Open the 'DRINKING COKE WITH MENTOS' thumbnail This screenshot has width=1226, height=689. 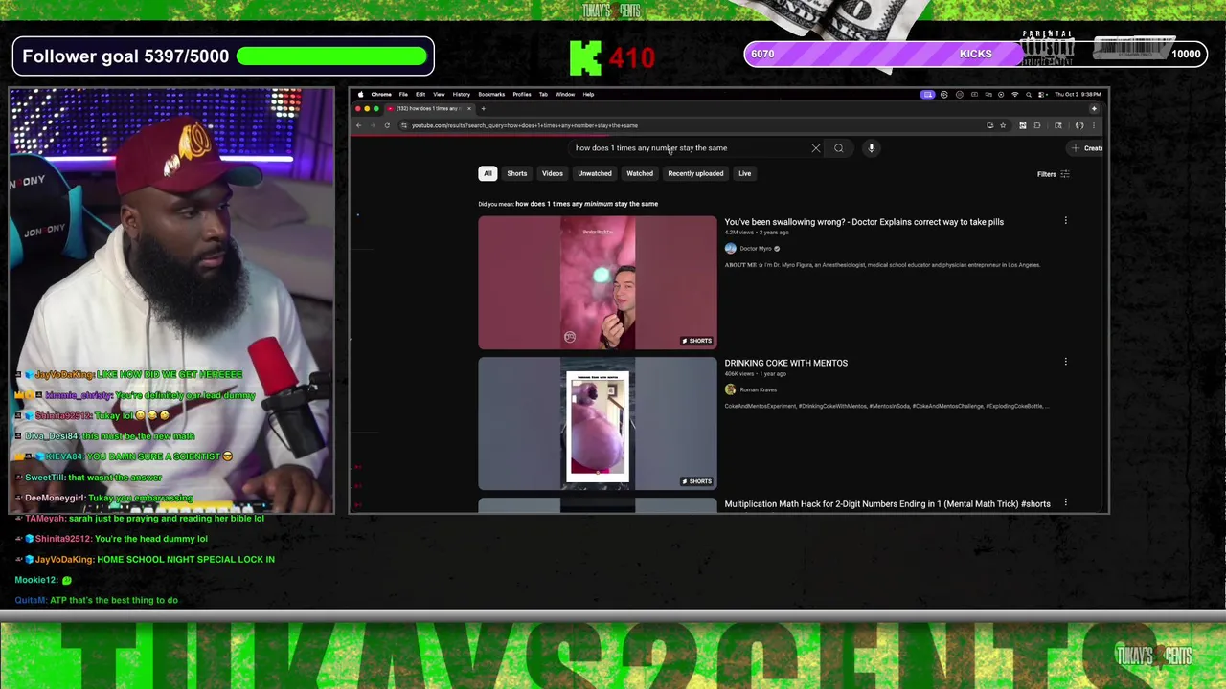598,423
